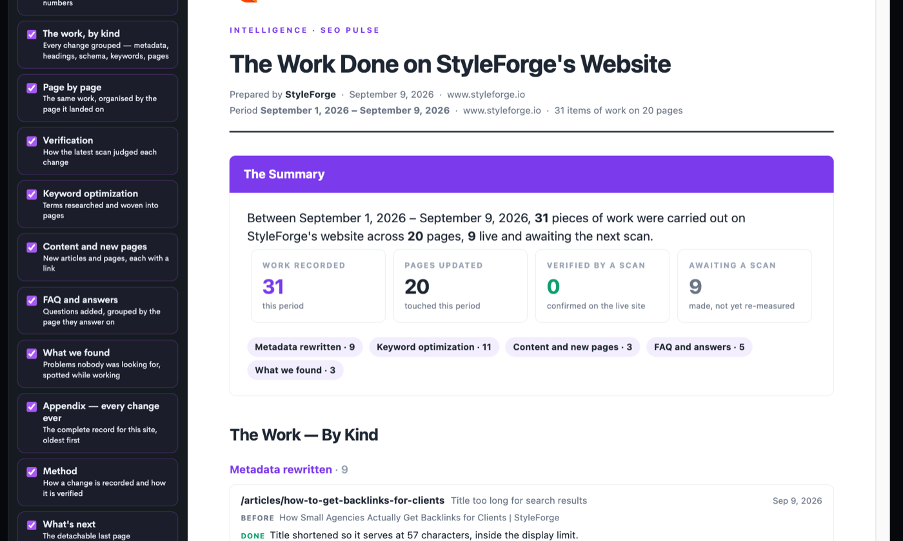Click "The complete record for this site" description
Viewport: 903px width, 541px height.
pyautogui.click(x=100, y=435)
